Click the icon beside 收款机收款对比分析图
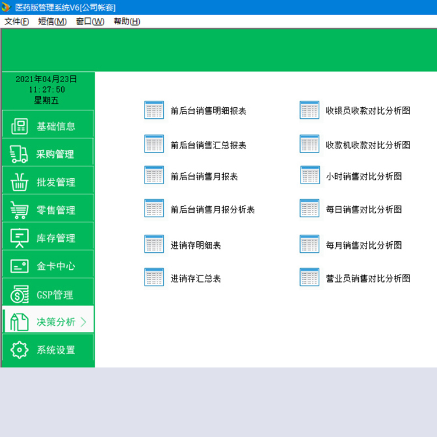 point(309,144)
